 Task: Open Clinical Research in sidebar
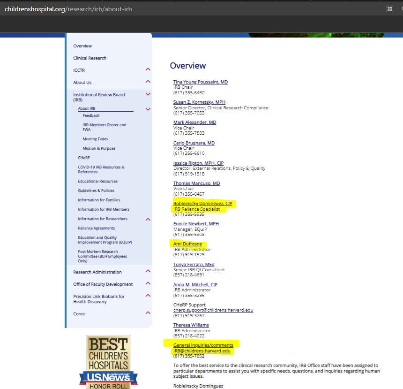click(90, 58)
